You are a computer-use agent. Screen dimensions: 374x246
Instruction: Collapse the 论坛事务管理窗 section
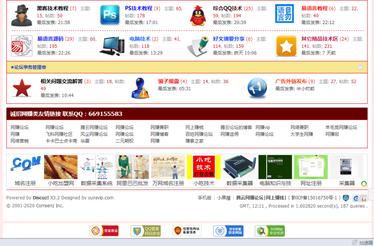(x=360, y=67)
